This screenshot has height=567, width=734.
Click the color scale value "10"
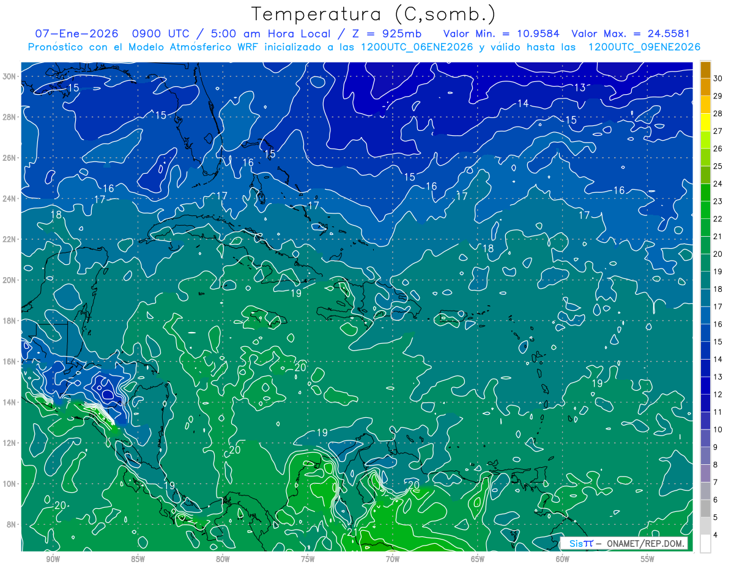718,429
